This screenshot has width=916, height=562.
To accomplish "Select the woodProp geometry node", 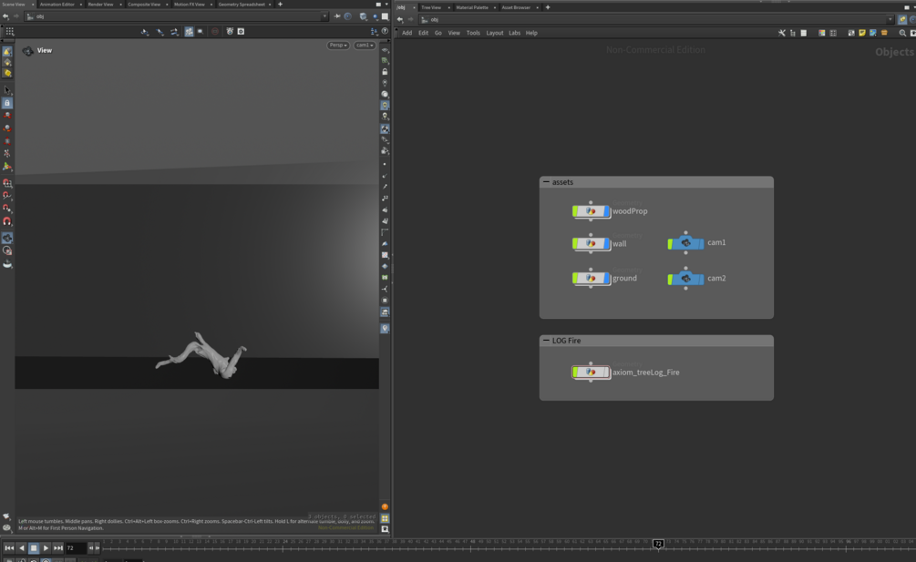I will (592, 211).
